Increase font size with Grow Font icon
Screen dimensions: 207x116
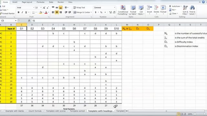point(44,8)
